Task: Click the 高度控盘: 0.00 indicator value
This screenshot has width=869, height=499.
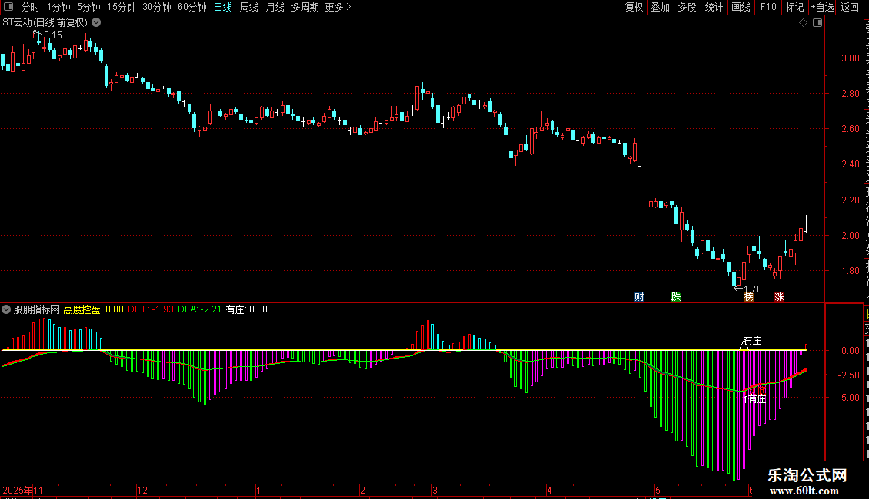Action: (93, 309)
